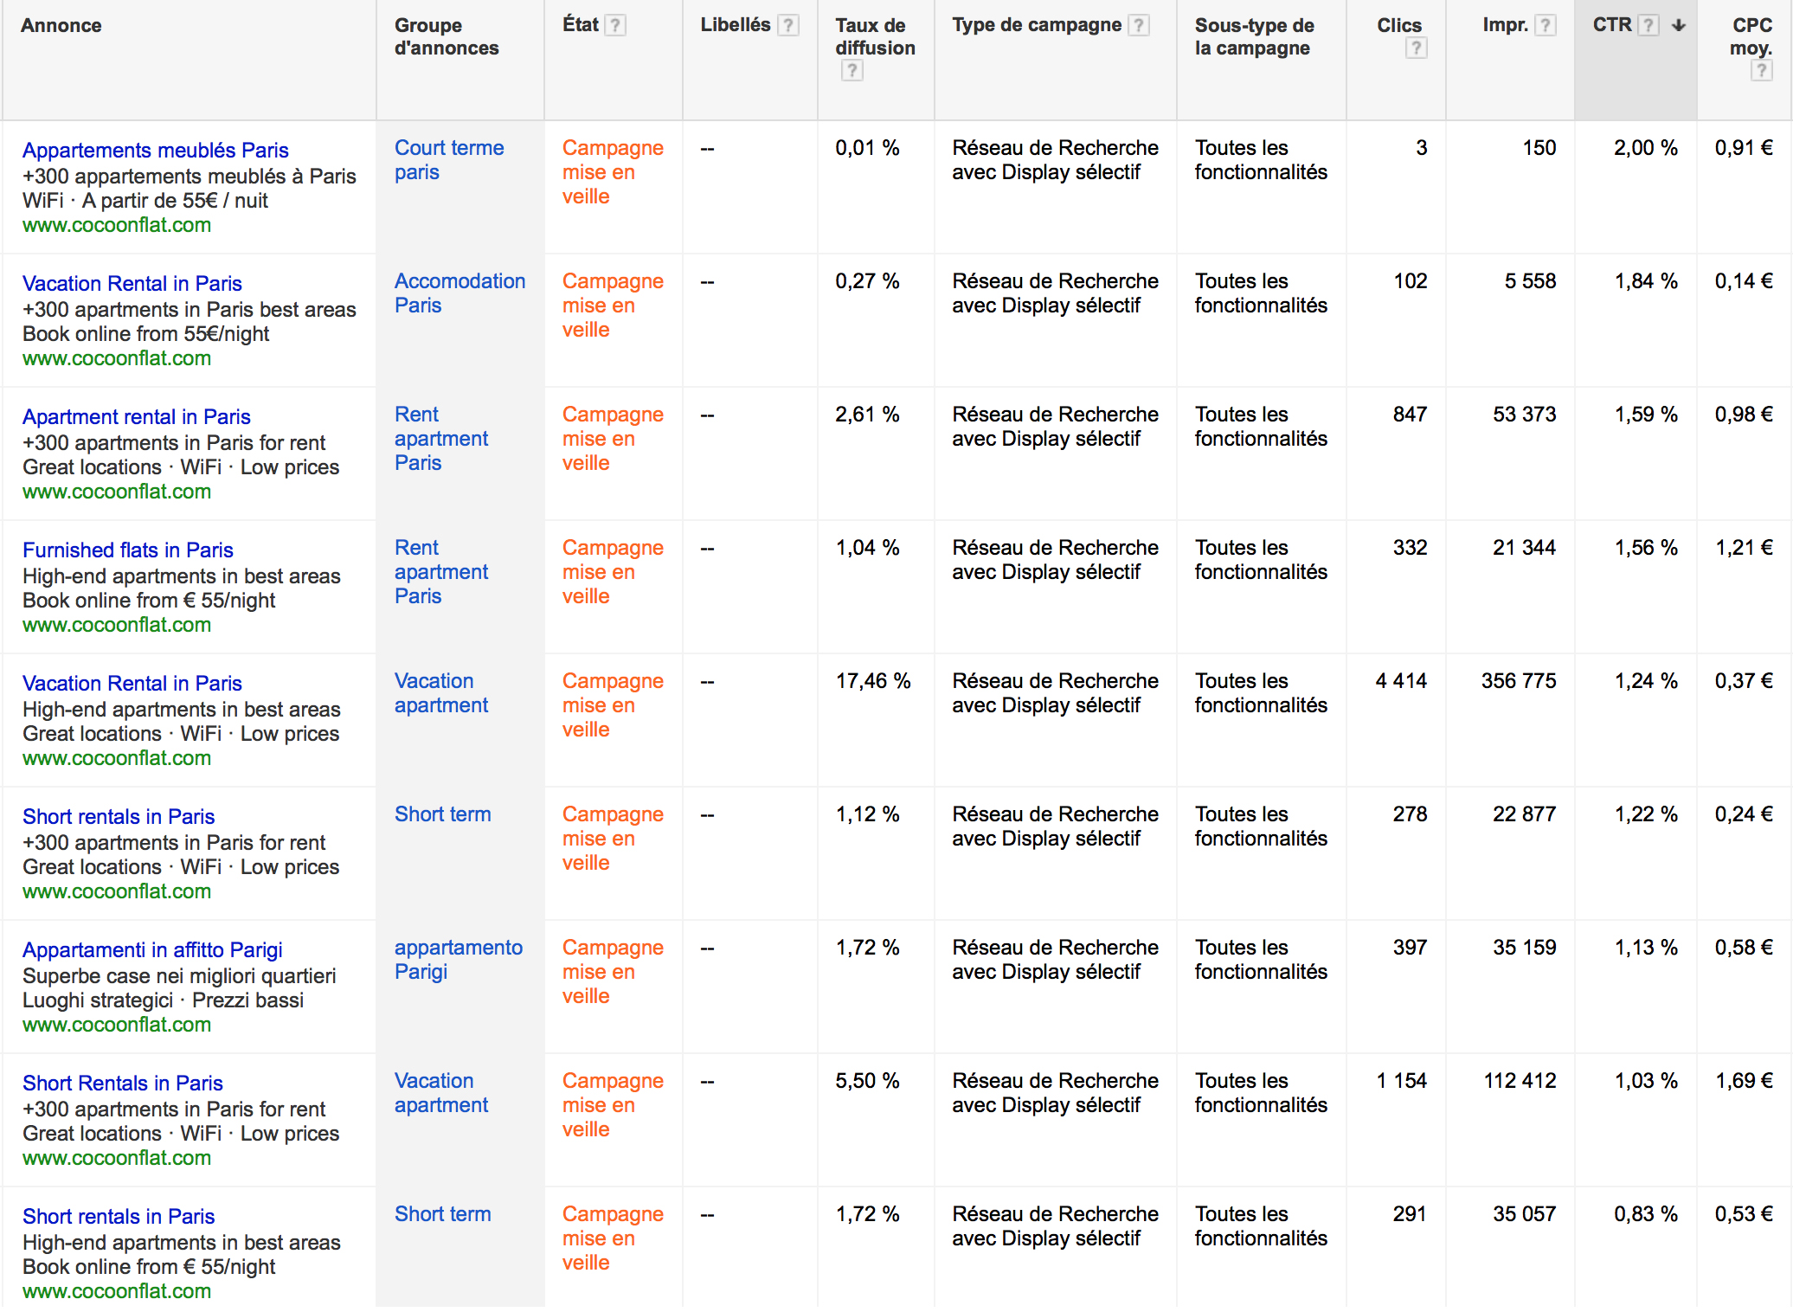Screen dimensions: 1793x1312
Task: Select CPC value 1,69 €
Action: tap(1745, 1081)
